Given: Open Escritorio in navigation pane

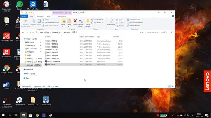Looking at the screenshot, I should click(31, 42).
